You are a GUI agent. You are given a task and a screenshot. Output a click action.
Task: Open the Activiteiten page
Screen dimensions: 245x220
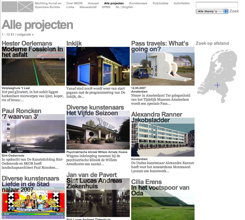point(182,4)
